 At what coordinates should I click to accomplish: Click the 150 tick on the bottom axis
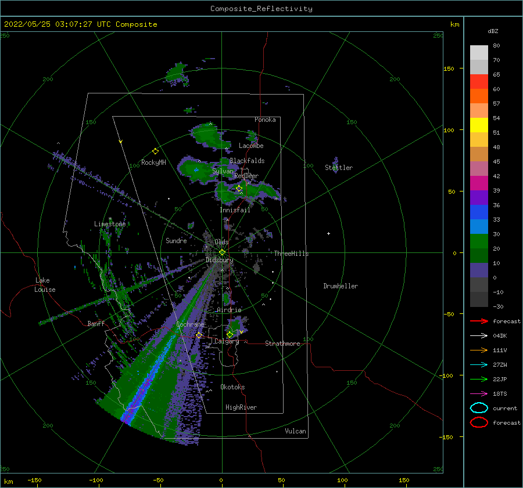pyautogui.click(x=404, y=480)
